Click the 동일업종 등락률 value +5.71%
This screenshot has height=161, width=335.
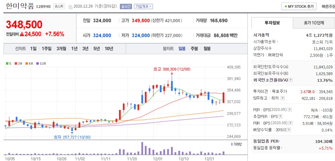point(325,148)
